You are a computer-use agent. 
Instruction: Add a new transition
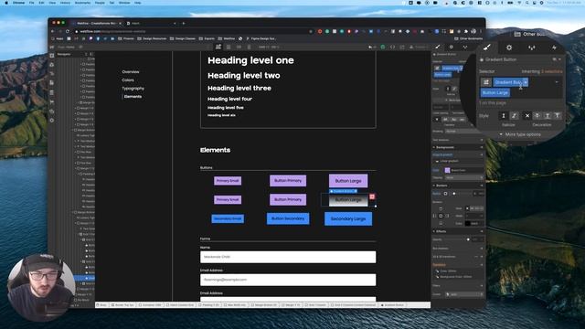click(x=482, y=265)
